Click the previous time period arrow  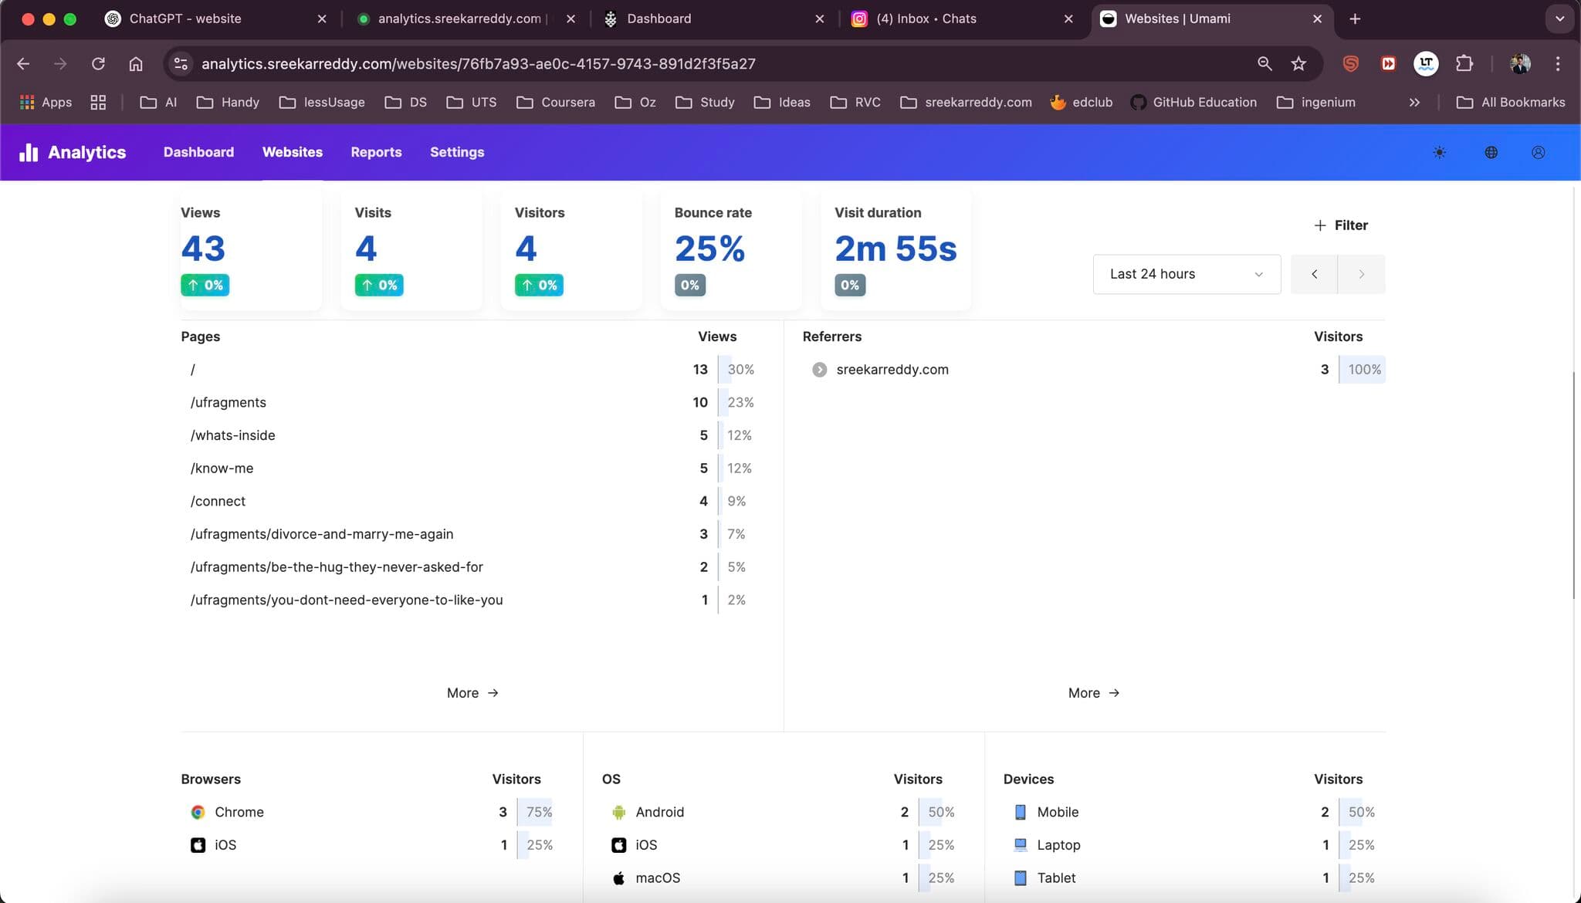pyautogui.click(x=1314, y=274)
